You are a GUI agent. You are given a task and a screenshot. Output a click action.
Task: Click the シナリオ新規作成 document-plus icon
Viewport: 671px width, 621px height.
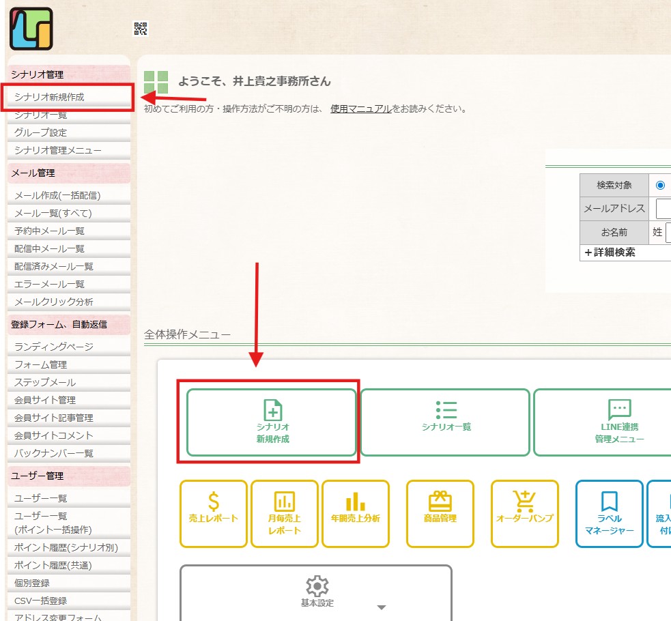click(x=272, y=409)
